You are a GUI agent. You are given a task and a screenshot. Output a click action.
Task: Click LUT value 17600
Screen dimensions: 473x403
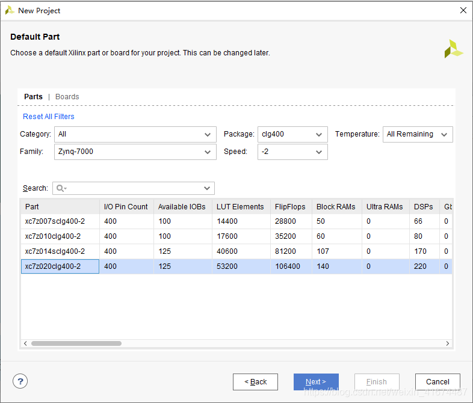[x=227, y=236]
